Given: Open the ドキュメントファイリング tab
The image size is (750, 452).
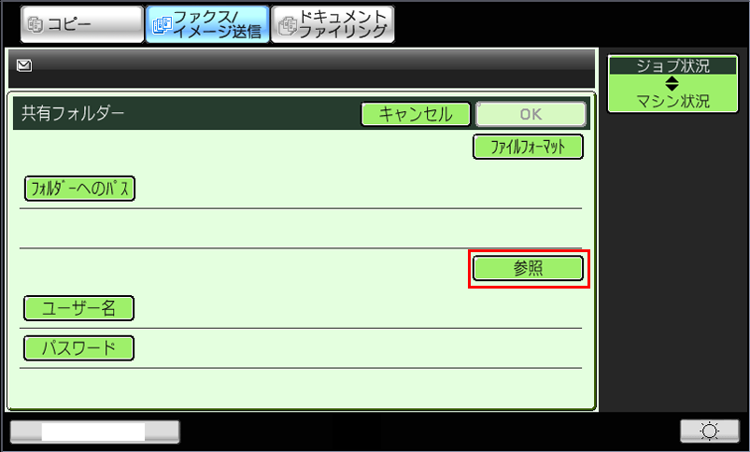Looking at the screenshot, I should (x=333, y=24).
